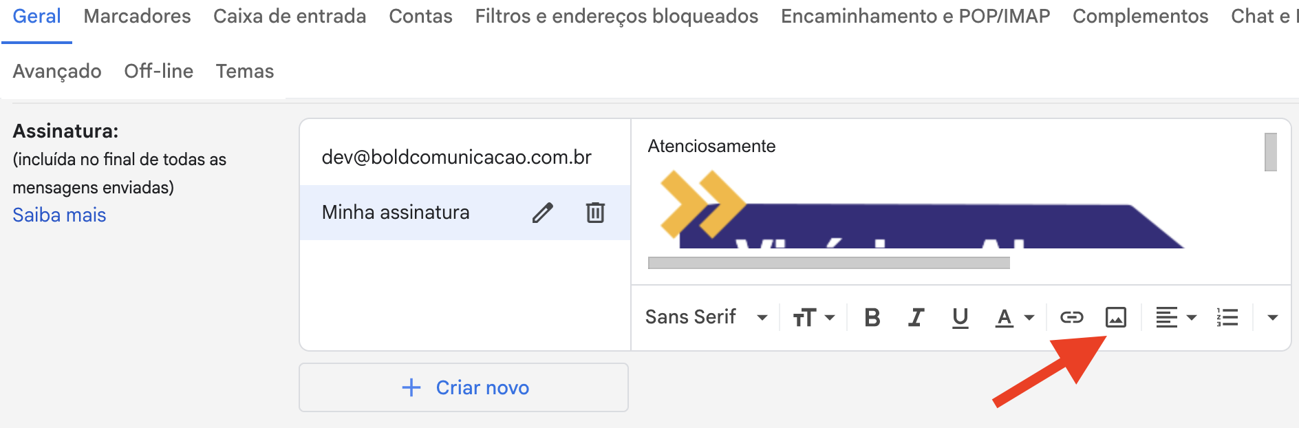The image size is (1299, 428).
Task: Open the text color dropdown
Action: (x=1015, y=317)
